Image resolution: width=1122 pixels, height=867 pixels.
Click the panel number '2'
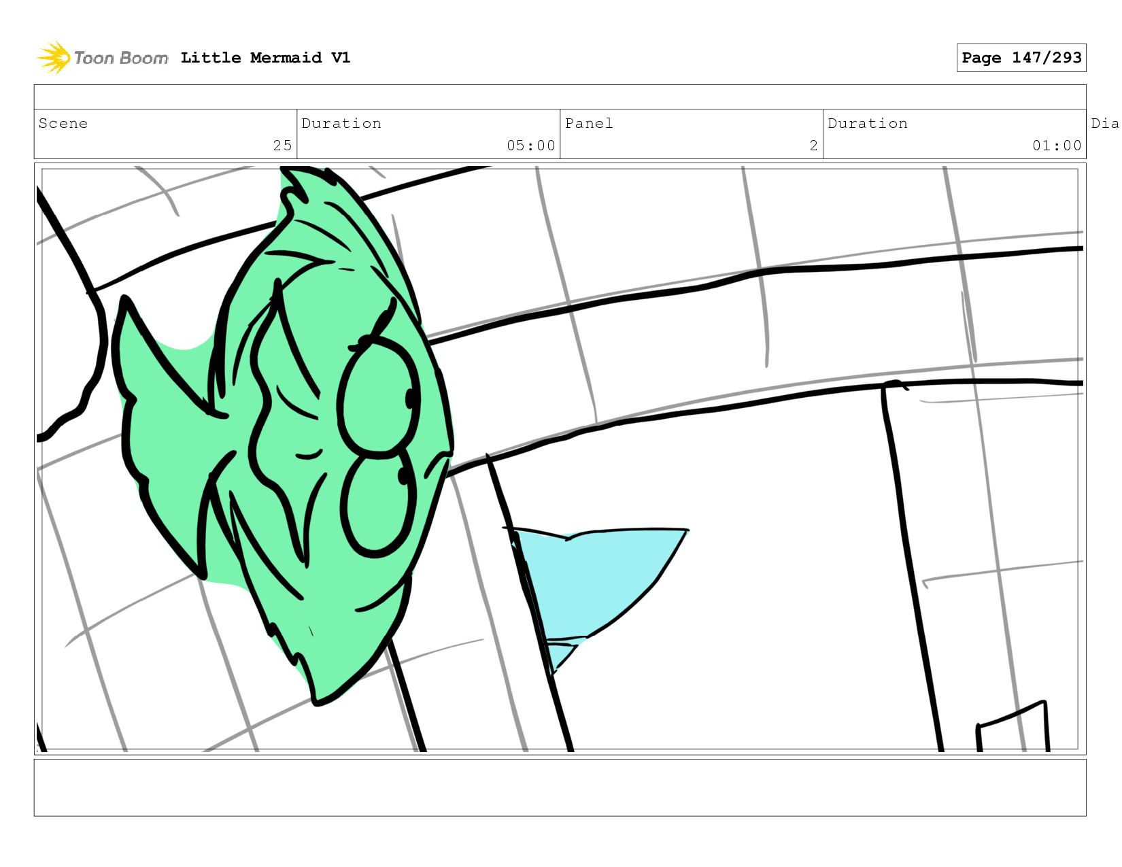click(813, 146)
